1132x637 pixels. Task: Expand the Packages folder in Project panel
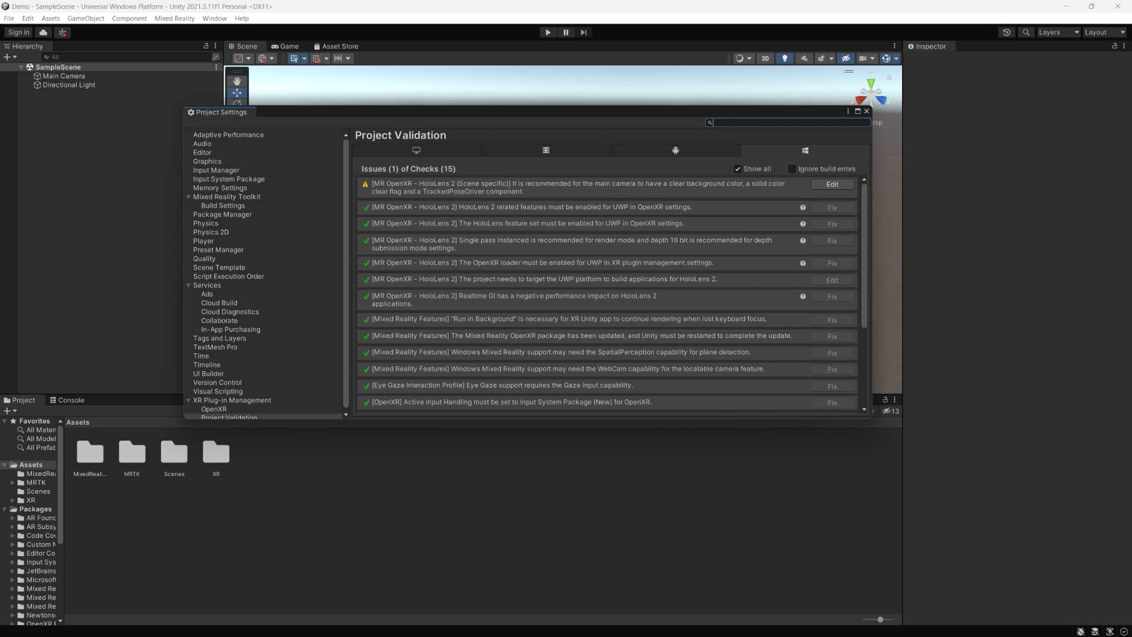[x=5, y=509]
